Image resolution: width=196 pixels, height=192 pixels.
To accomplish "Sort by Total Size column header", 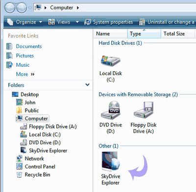I will [178, 34].
